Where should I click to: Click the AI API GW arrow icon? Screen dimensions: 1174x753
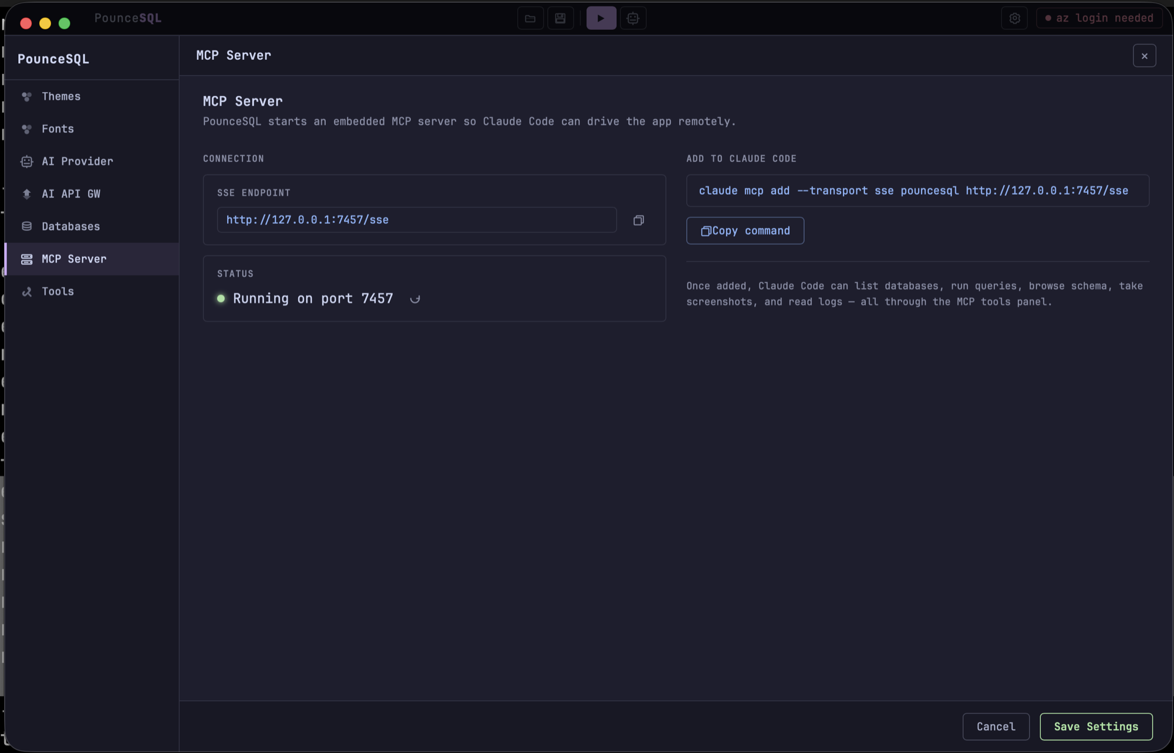pyautogui.click(x=26, y=194)
